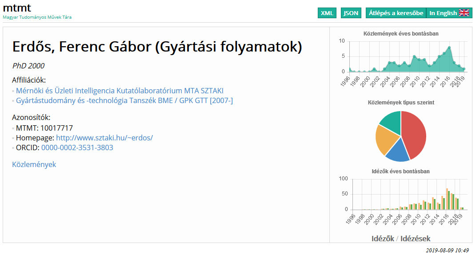Click the teal pie chart slice
The width and height of the screenshot is (476, 255).
391,119
